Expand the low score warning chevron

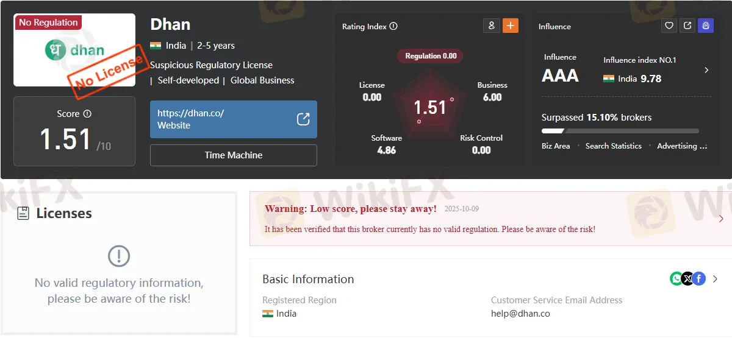click(x=721, y=219)
